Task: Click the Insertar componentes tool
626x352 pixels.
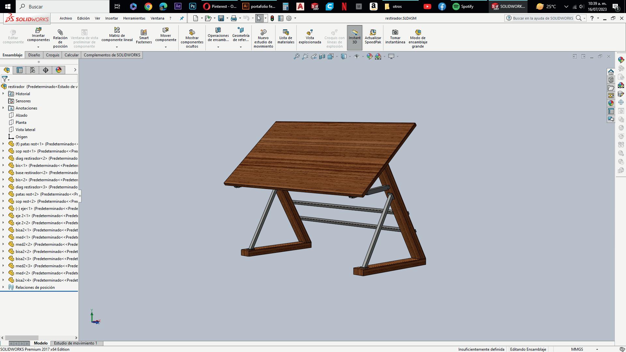Action: coord(38,35)
